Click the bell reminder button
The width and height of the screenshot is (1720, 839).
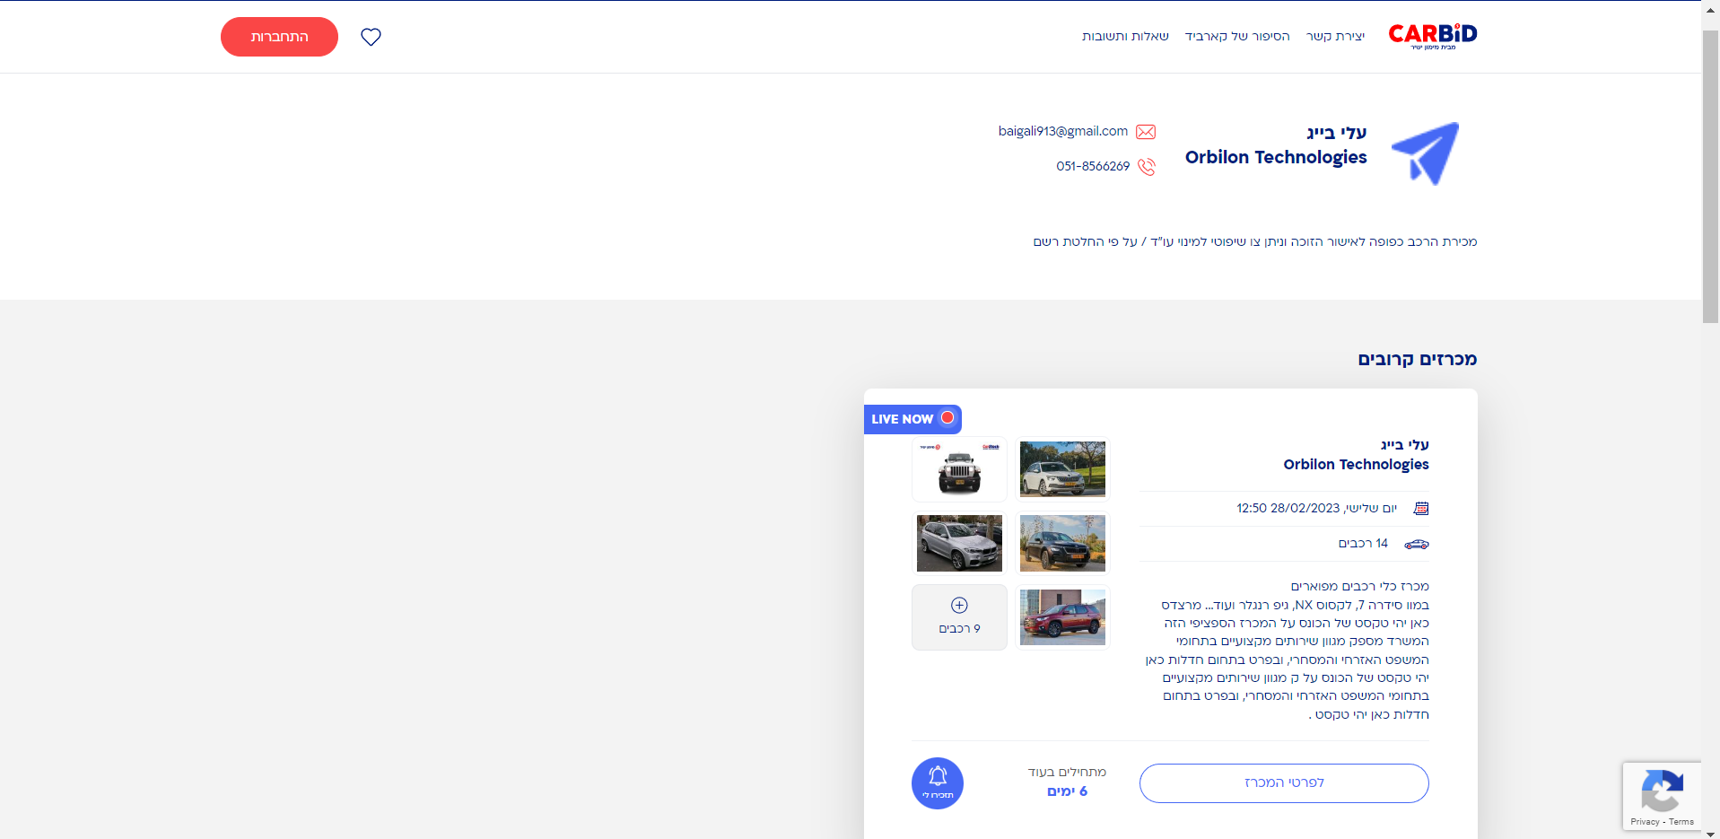938,783
